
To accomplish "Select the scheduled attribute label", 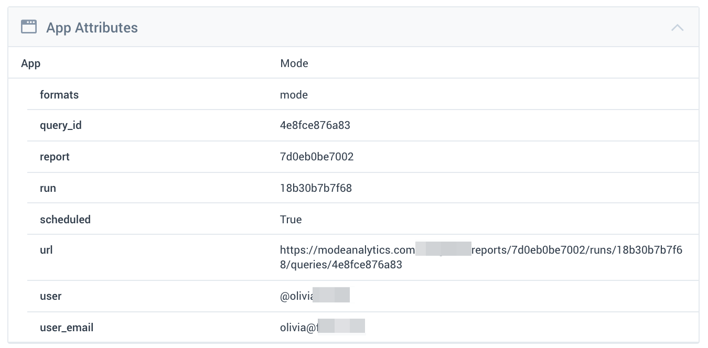I will [x=65, y=219].
